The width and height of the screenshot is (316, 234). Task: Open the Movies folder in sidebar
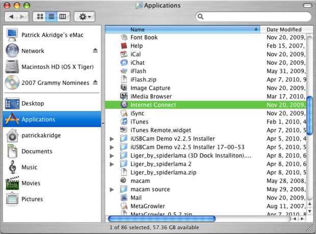(52, 183)
